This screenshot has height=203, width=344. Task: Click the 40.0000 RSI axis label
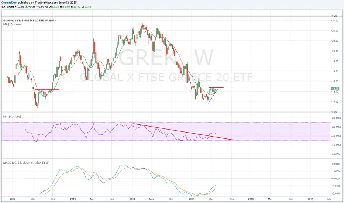click(336, 136)
